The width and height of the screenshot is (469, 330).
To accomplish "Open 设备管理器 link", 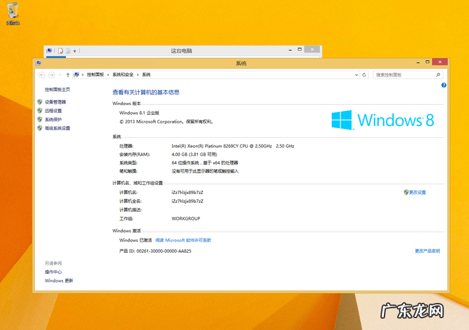I will [55, 102].
